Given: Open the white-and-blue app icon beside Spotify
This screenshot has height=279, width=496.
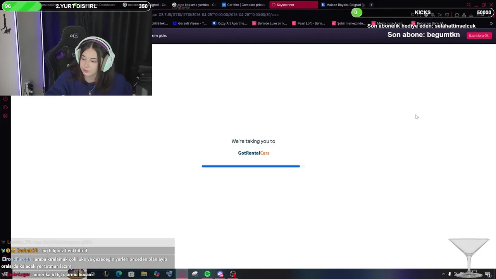Looking at the screenshot, I should (195, 274).
